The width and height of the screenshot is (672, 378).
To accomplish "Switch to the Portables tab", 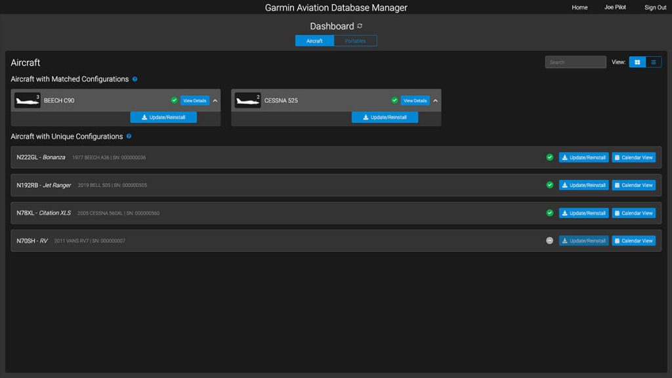I will click(355, 41).
